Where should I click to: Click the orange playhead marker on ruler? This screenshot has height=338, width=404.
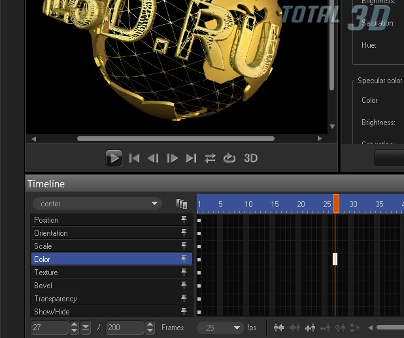click(x=336, y=204)
